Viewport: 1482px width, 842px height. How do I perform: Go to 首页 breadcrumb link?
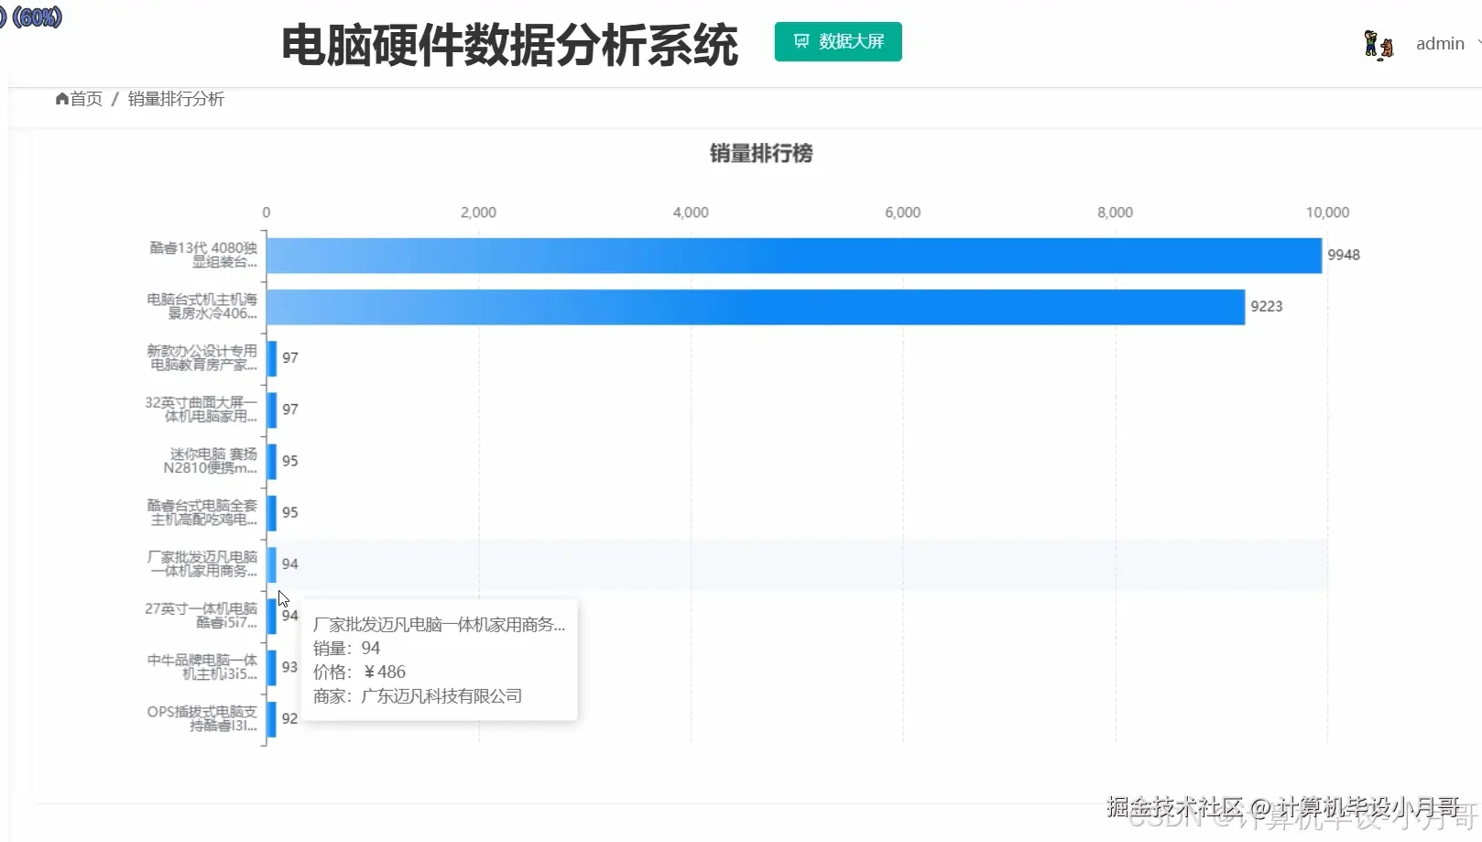click(x=86, y=99)
